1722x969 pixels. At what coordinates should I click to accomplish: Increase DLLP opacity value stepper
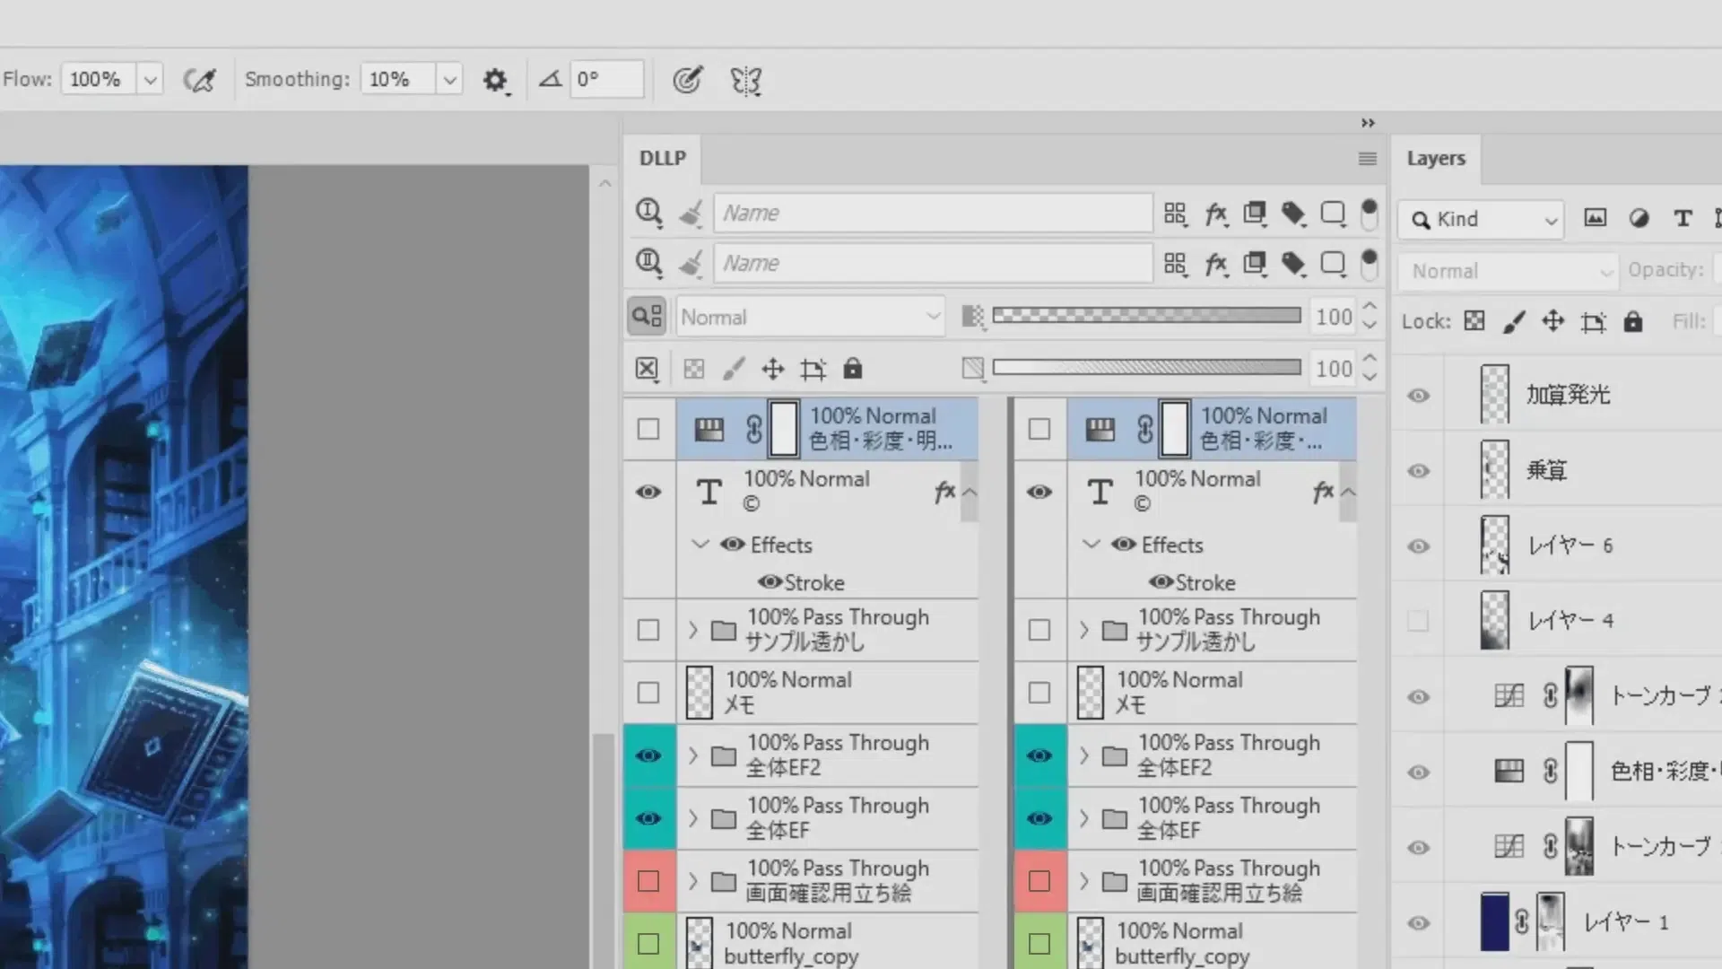coord(1369,307)
